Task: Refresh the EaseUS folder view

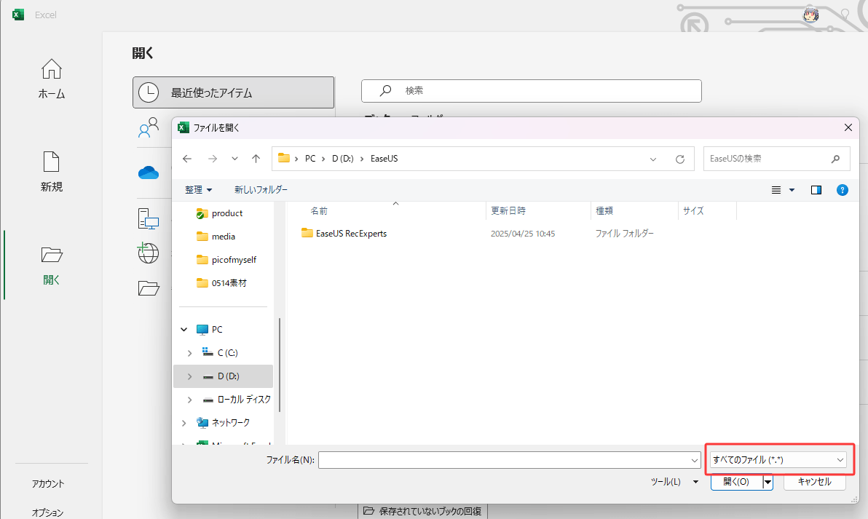Action: pyautogui.click(x=679, y=159)
